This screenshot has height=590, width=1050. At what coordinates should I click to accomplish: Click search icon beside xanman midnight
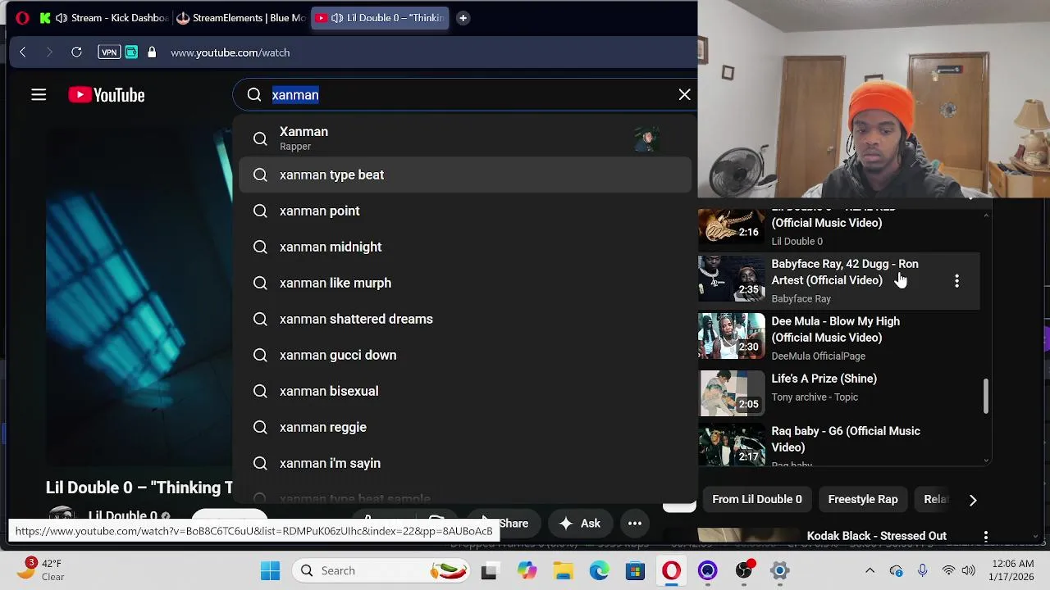pyautogui.click(x=260, y=247)
